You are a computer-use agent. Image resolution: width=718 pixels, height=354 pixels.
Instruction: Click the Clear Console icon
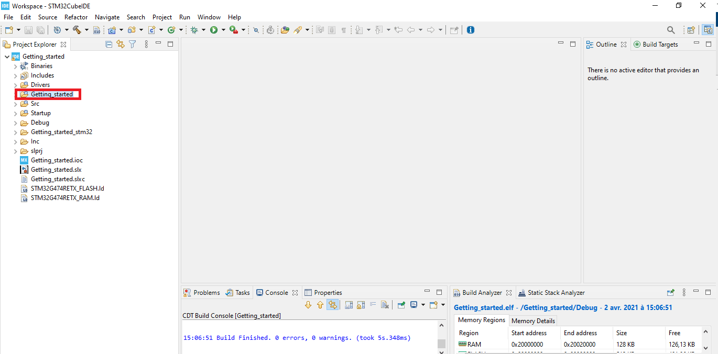coord(385,305)
